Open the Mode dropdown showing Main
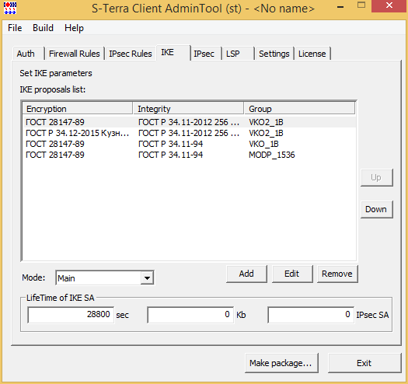Image resolution: width=408 pixels, height=384 pixels. [x=105, y=278]
